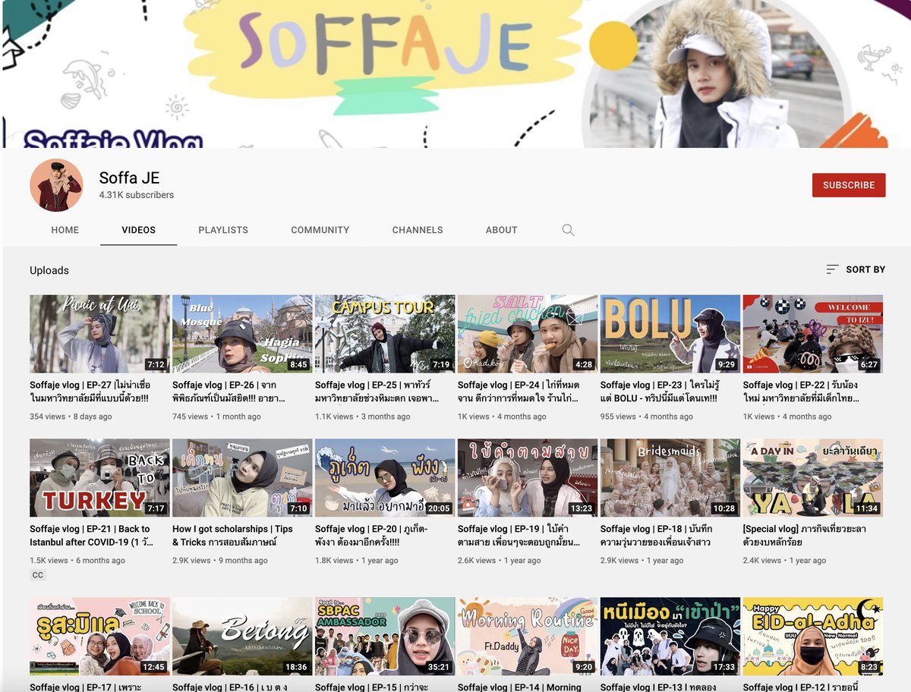Image resolution: width=911 pixels, height=692 pixels.
Task: Open the ABOUT tab
Action: pos(501,230)
